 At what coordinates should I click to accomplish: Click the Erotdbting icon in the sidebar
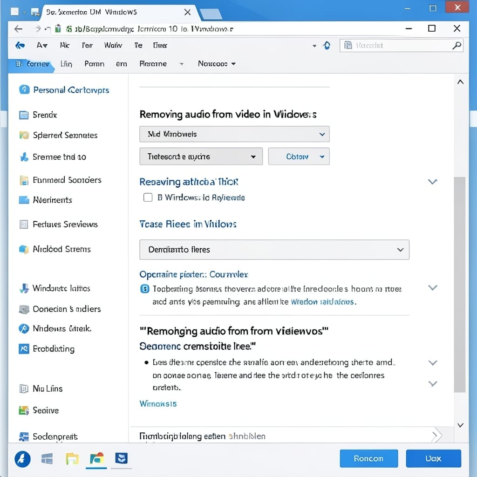[x=24, y=348]
